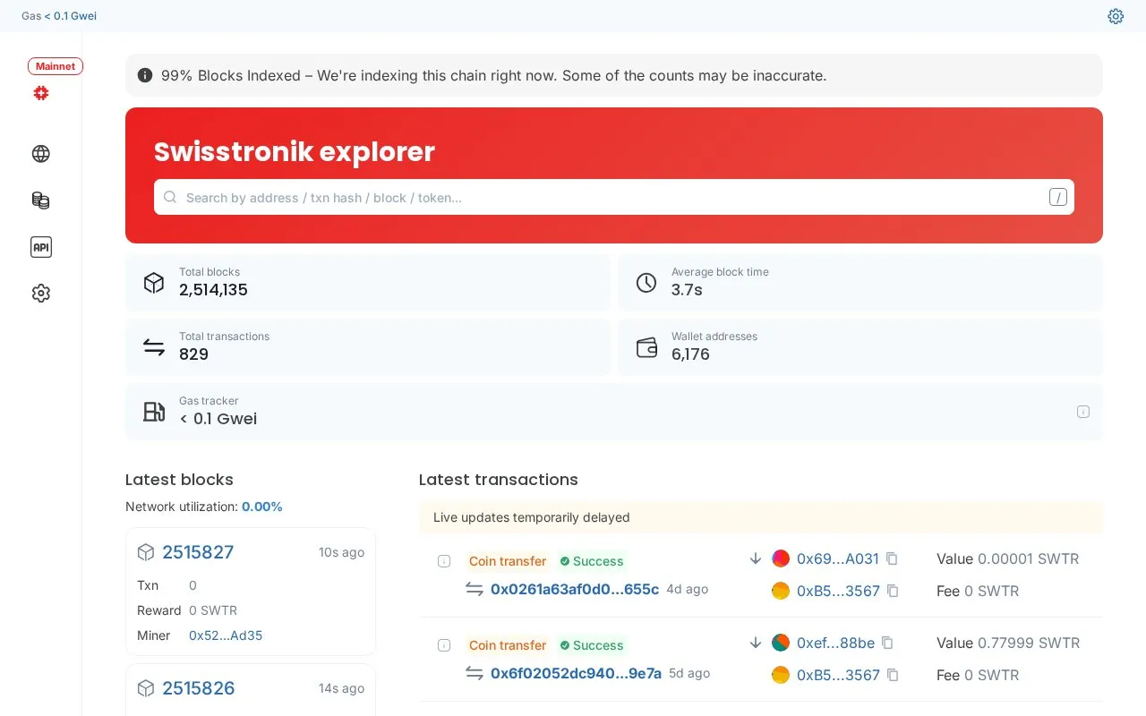Click the 99% Blocks Indexed info icon

coord(145,75)
